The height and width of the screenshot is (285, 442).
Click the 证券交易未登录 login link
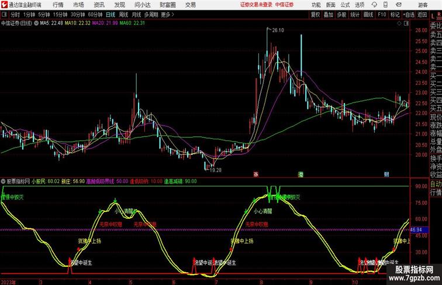pos(256,5)
